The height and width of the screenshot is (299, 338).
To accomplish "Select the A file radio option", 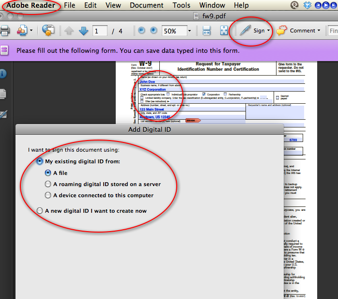I will coord(48,173).
